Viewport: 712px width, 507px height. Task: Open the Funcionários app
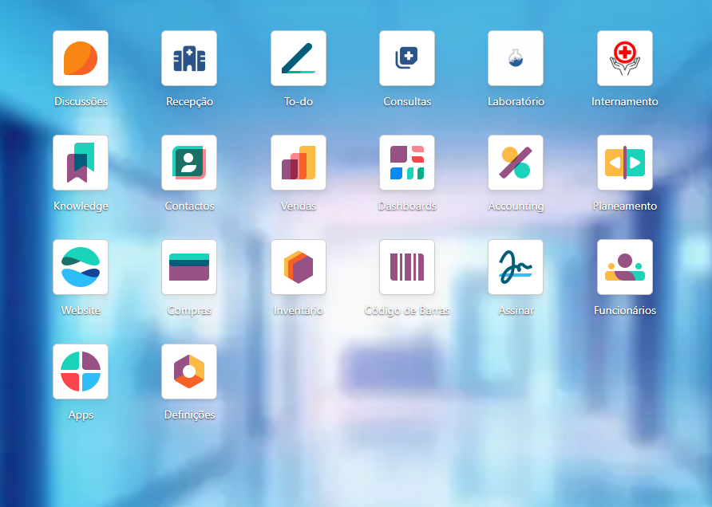625,267
